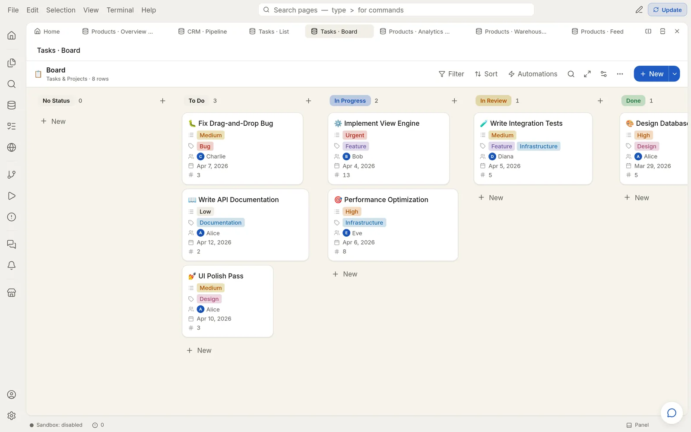Open the task checklist sidebar icon

click(x=12, y=126)
